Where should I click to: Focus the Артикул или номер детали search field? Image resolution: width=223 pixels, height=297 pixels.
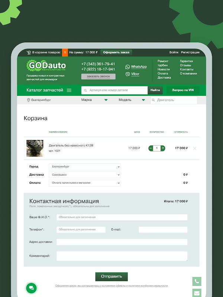(x=114, y=90)
